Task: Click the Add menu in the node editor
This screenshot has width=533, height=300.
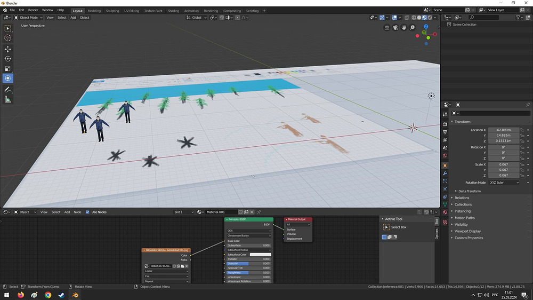Action: (x=67, y=212)
